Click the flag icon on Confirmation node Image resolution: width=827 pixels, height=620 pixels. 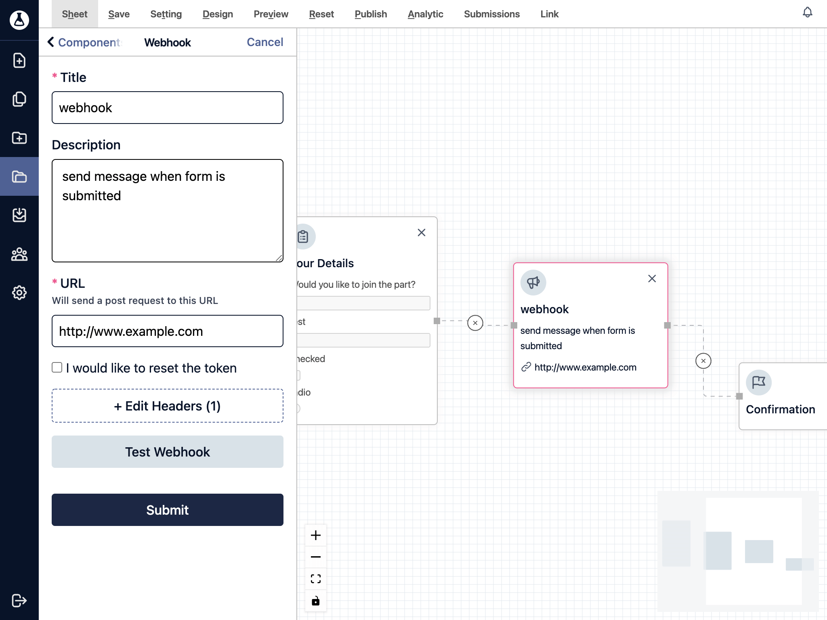pyautogui.click(x=759, y=382)
